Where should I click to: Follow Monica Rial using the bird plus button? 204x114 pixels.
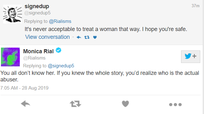click(190, 57)
